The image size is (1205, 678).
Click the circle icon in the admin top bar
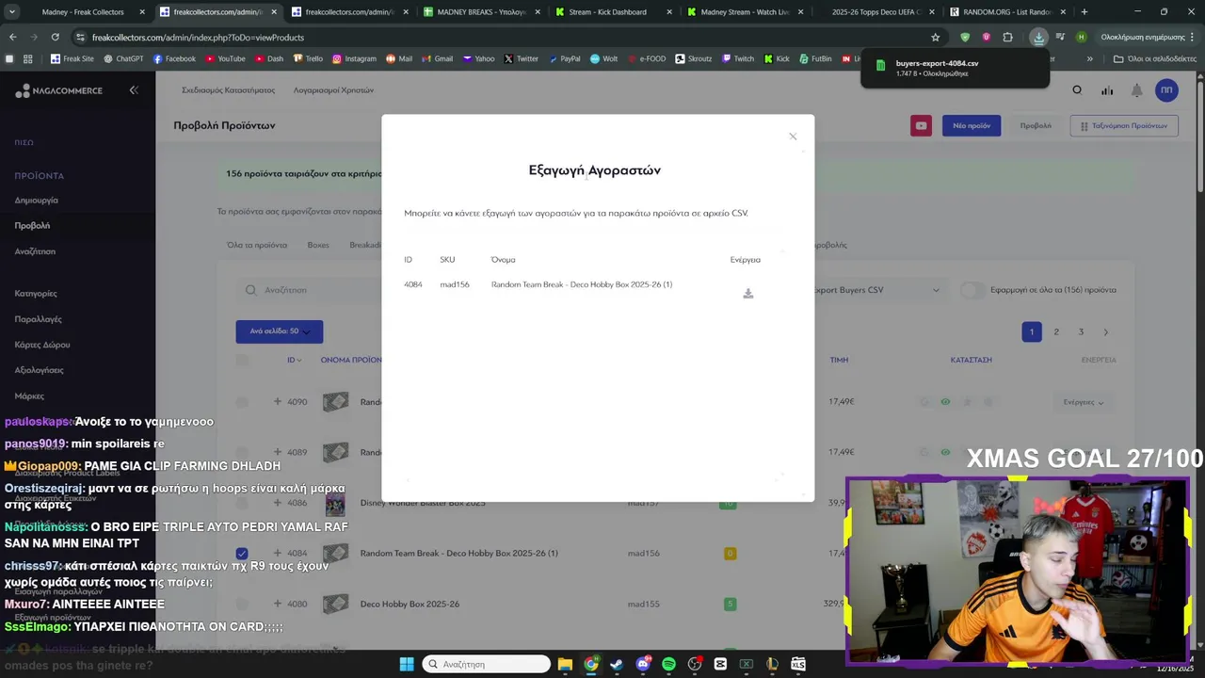click(1077, 90)
